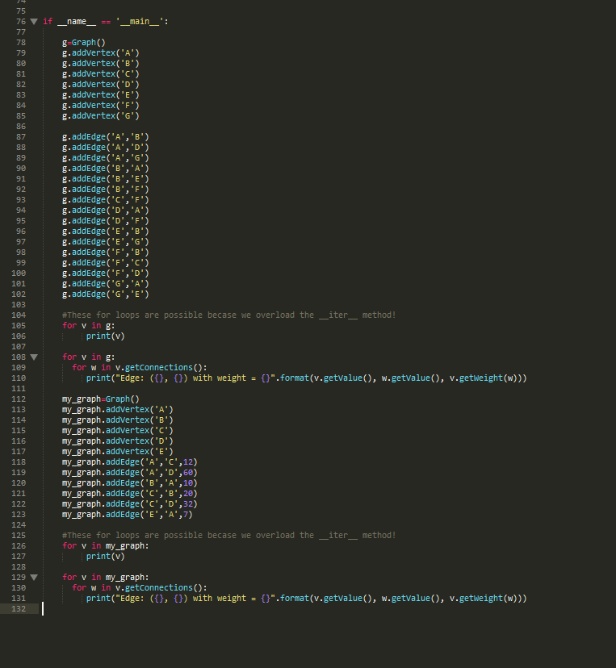Click my_graph.addEdge('C','B',20) line
This screenshot has width=616, height=668.
[130, 493]
